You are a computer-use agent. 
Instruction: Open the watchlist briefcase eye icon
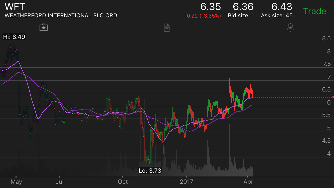click(x=44, y=27)
